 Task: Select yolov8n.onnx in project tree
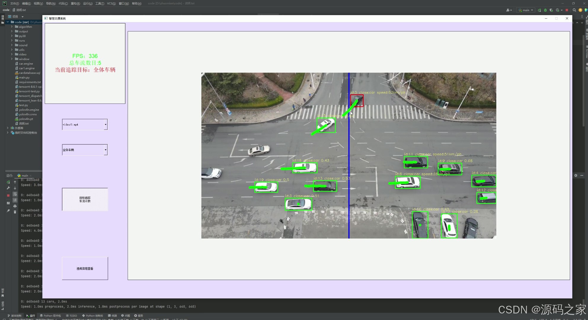pyautogui.click(x=28, y=114)
